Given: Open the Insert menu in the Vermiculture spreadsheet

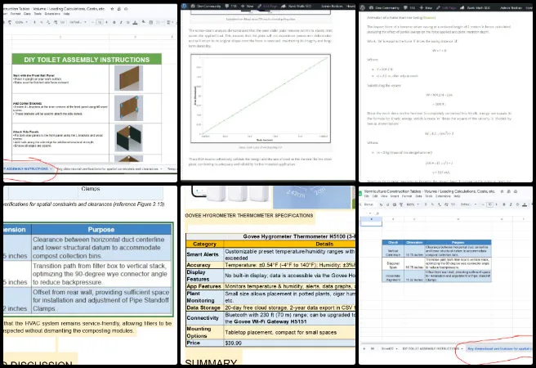Looking at the screenshot, I should [395, 196].
